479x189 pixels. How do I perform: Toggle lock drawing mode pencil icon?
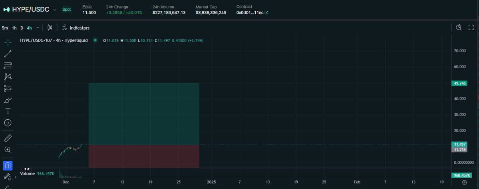(x=8, y=177)
